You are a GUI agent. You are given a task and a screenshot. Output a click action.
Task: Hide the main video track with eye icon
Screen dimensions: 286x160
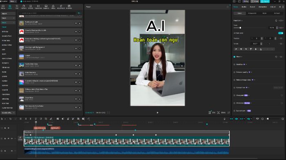click(9, 138)
